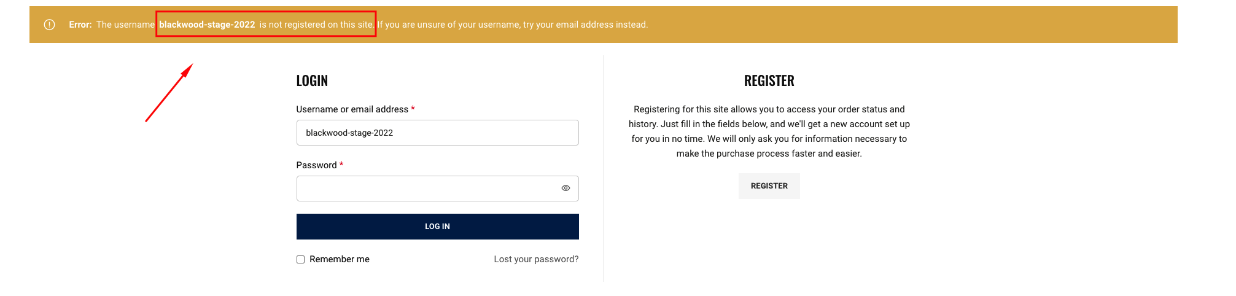
Task: Click the LOGIN heading
Action: point(312,80)
